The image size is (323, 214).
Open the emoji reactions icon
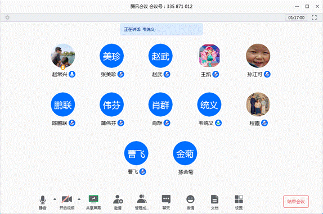point(190,199)
